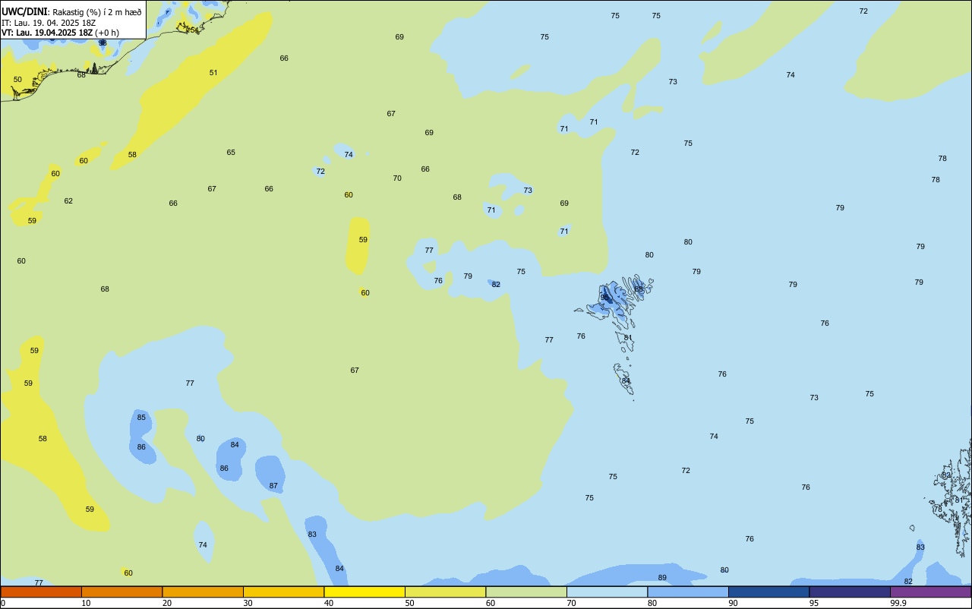Click the medium blue 80–90 legend swatch
Image resolution: width=972 pixels, height=609 pixels.
(688, 592)
